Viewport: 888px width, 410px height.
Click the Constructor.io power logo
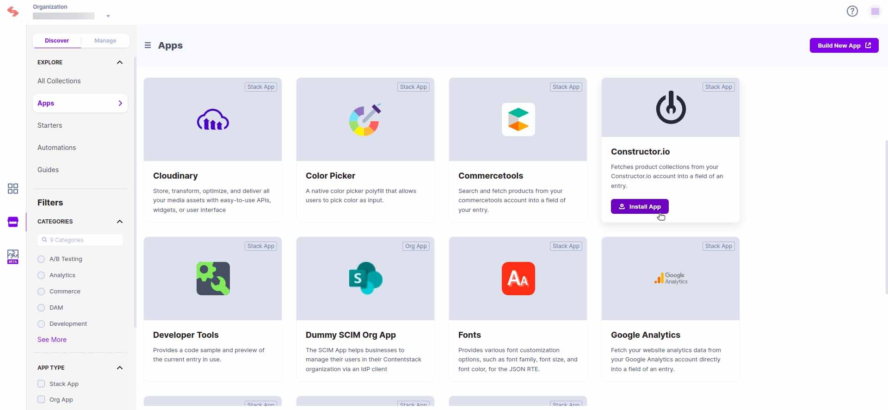point(671,107)
